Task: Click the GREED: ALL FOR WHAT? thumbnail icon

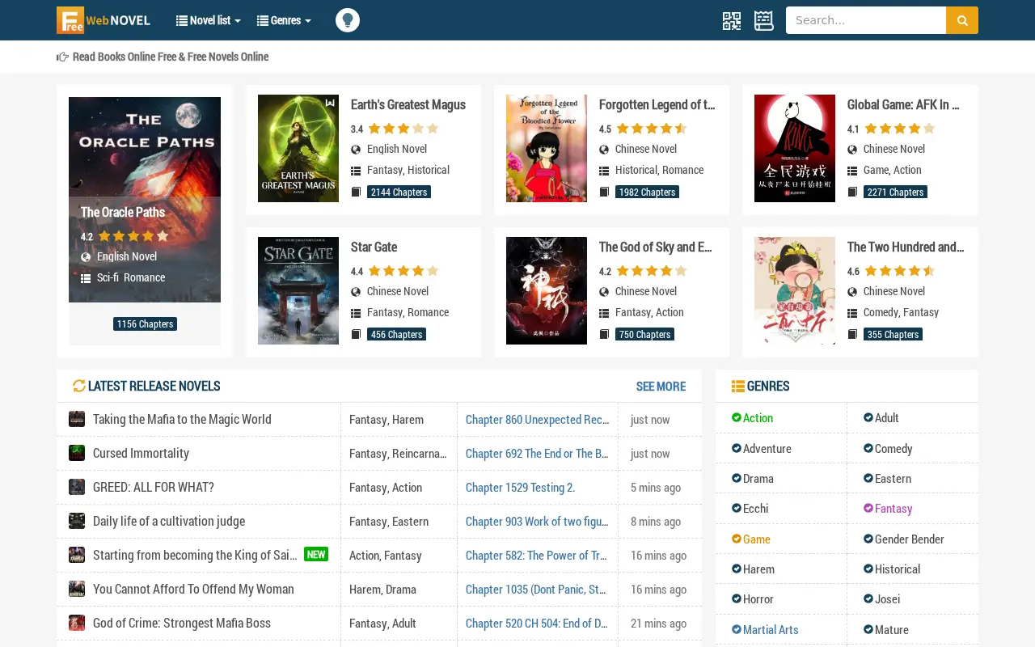Action: 77,487
